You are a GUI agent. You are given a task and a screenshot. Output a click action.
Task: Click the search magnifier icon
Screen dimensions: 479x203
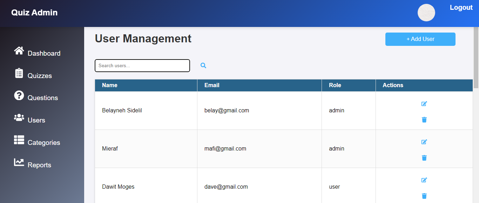click(203, 65)
